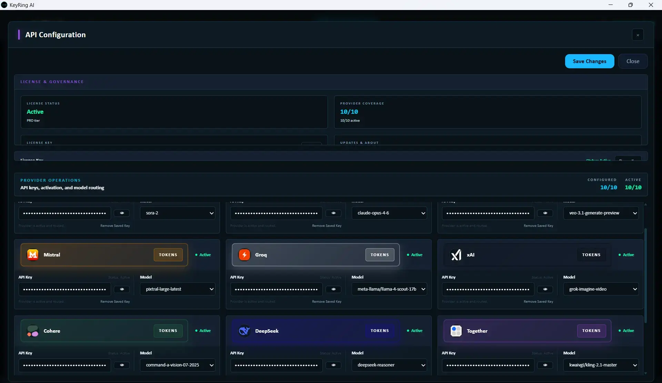Toggle Mistral Active status indicator
The width and height of the screenshot is (662, 383).
(x=203, y=255)
